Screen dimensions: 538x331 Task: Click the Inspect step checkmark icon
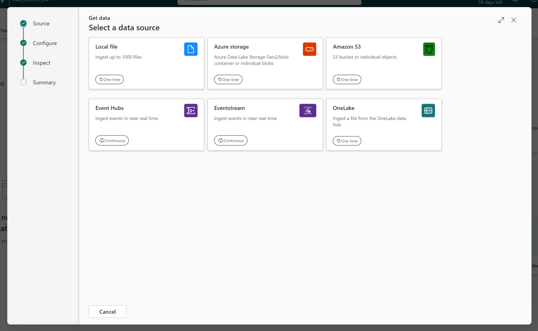coord(24,63)
